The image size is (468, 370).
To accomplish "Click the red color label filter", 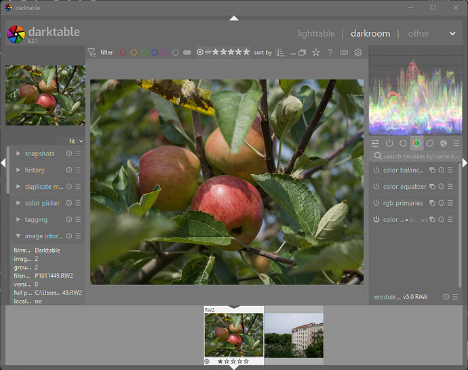I will [123, 52].
